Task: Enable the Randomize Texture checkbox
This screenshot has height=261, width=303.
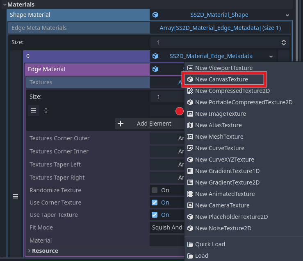Action: tap(155, 190)
